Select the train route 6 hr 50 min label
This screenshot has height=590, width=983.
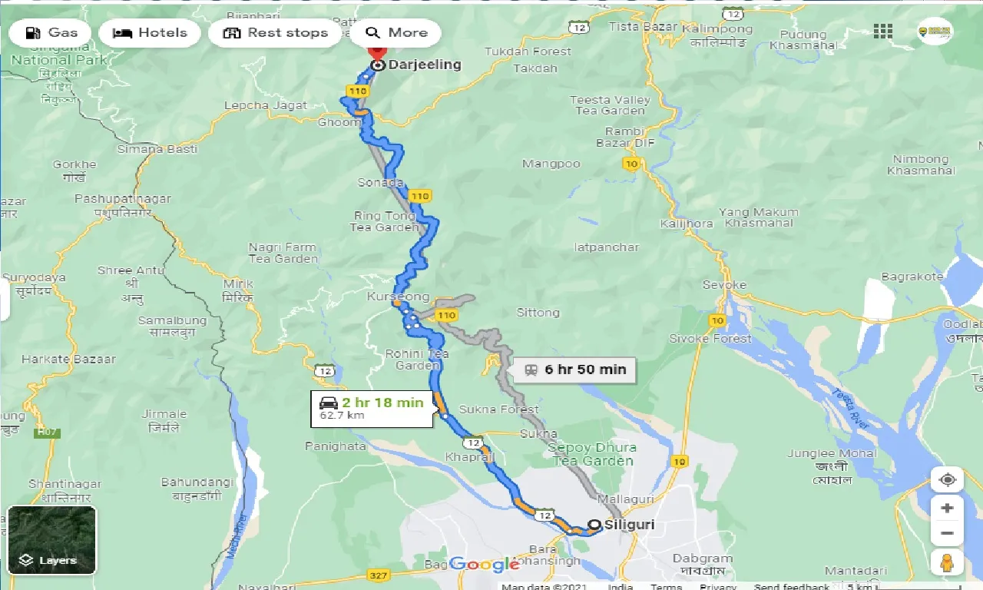(576, 370)
